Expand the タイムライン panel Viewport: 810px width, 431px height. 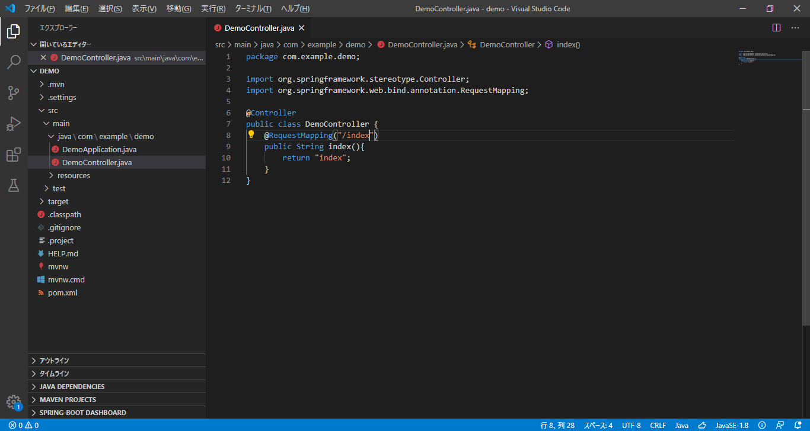pos(117,373)
